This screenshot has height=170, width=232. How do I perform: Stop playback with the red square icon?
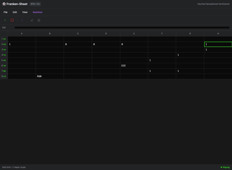[x=12, y=20]
